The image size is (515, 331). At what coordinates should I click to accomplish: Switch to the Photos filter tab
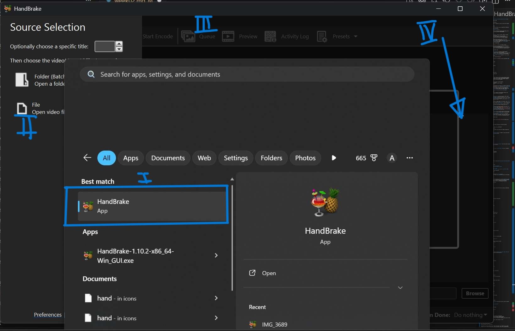(x=305, y=158)
